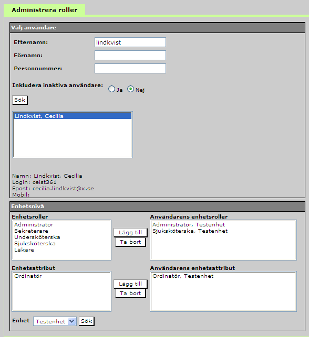Select the Ja radio button
309x337 pixels.
[x=111, y=89]
